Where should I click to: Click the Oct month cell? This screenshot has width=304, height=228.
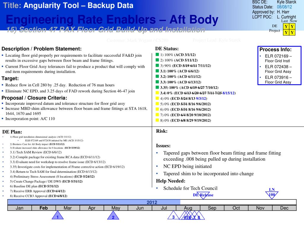[x=236, y=208]
